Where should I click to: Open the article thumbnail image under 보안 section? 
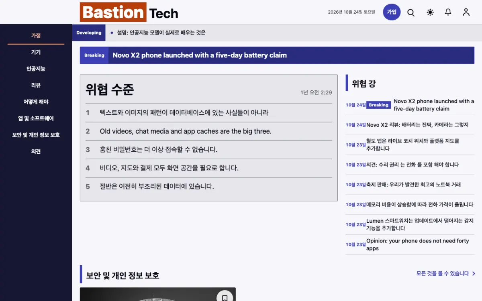tap(158, 294)
